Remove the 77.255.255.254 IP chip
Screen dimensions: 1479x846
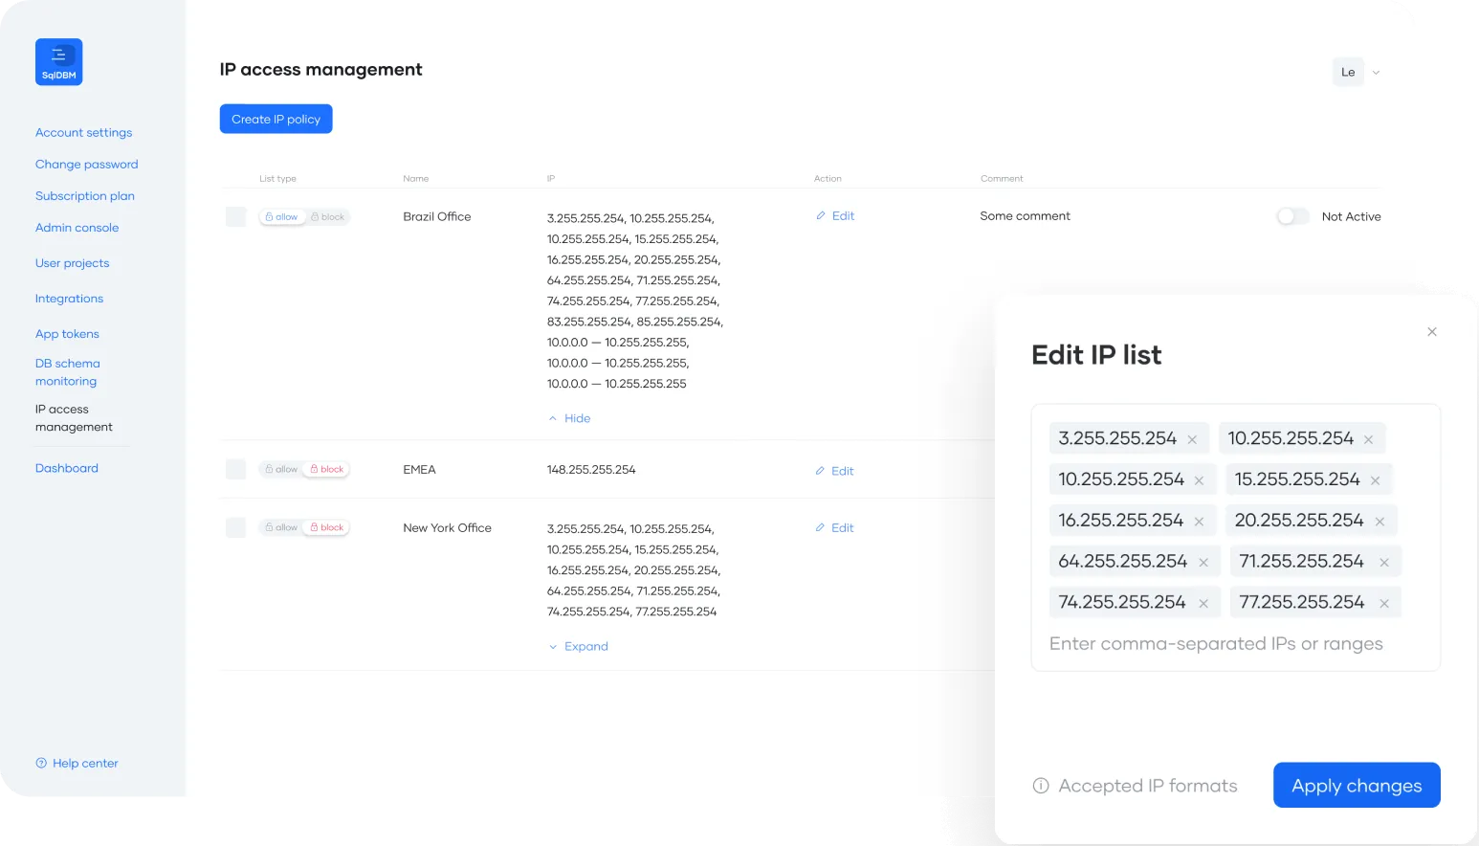pyautogui.click(x=1383, y=604)
